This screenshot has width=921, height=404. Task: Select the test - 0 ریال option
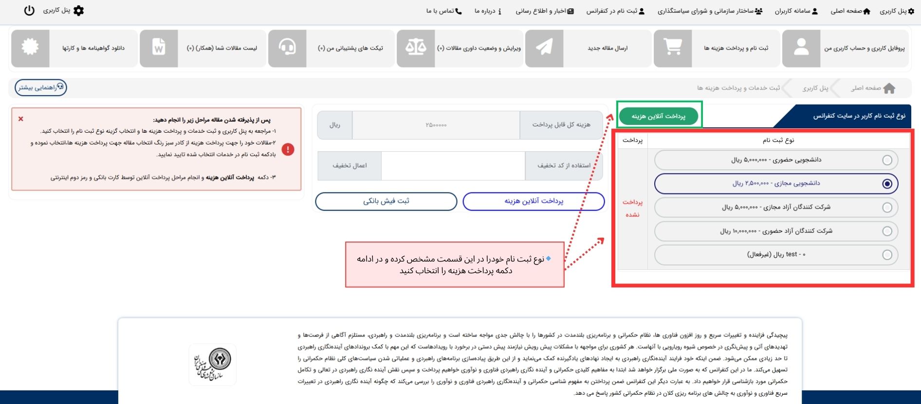tap(776, 255)
